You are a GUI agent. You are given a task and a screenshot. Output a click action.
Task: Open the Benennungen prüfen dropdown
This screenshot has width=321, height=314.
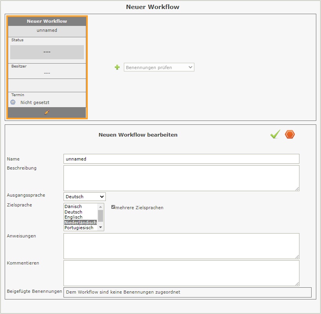pos(159,68)
